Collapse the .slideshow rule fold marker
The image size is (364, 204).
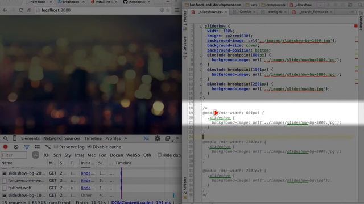tap(201, 26)
